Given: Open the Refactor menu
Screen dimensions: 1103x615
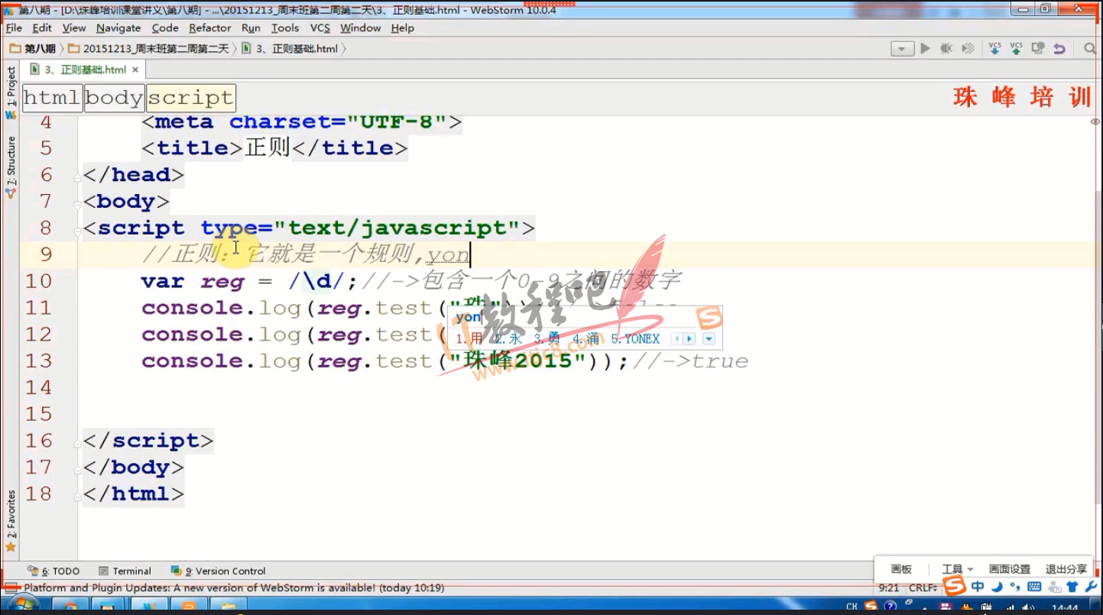Looking at the screenshot, I should click(x=210, y=28).
